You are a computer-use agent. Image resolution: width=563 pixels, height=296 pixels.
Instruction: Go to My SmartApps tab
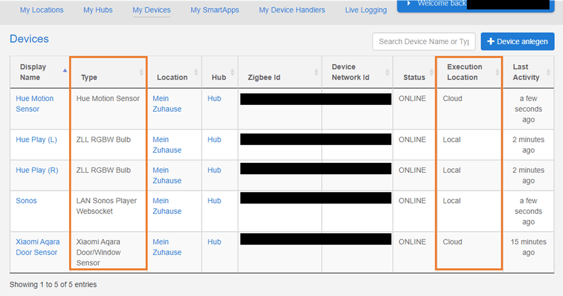point(215,10)
